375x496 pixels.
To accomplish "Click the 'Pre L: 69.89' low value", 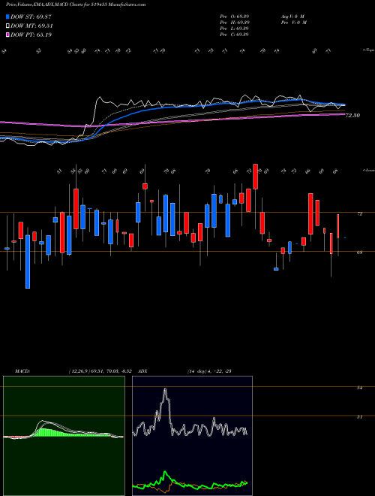I will pyautogui.click(x=235, y=29).
